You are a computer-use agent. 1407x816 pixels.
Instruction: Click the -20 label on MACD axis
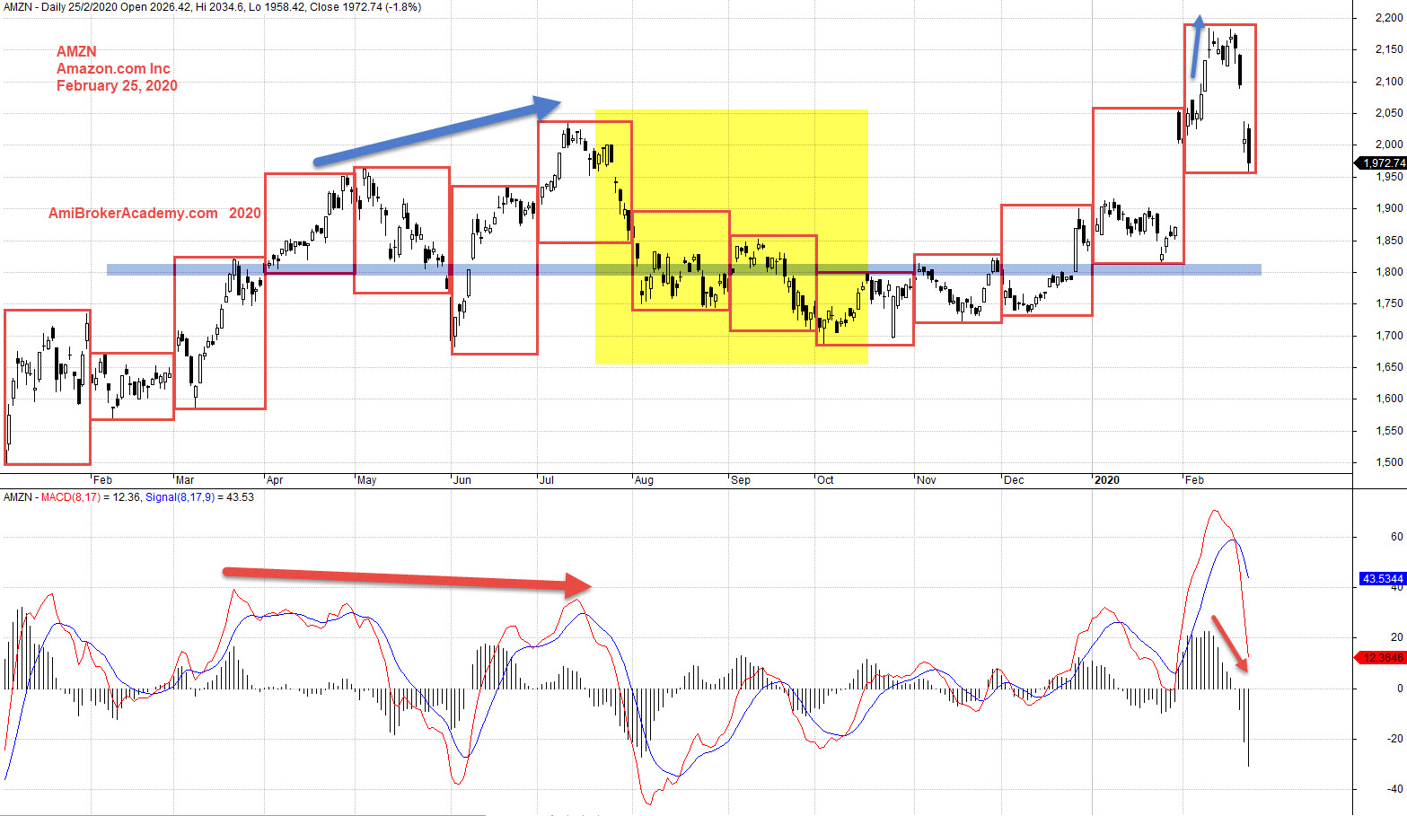click(1394, 739)
